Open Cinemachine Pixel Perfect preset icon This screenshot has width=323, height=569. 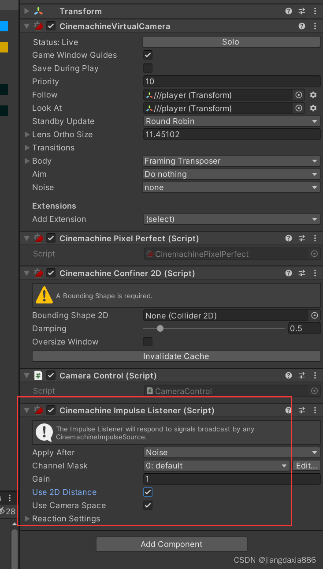[302, 238]
